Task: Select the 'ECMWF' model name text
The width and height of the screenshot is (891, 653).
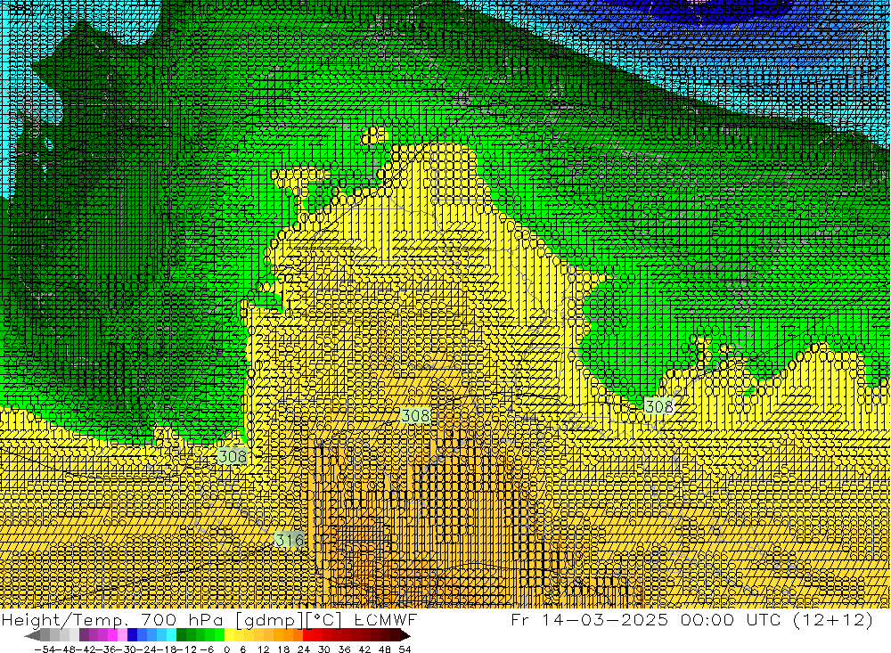Action: (x=386, y=619)
